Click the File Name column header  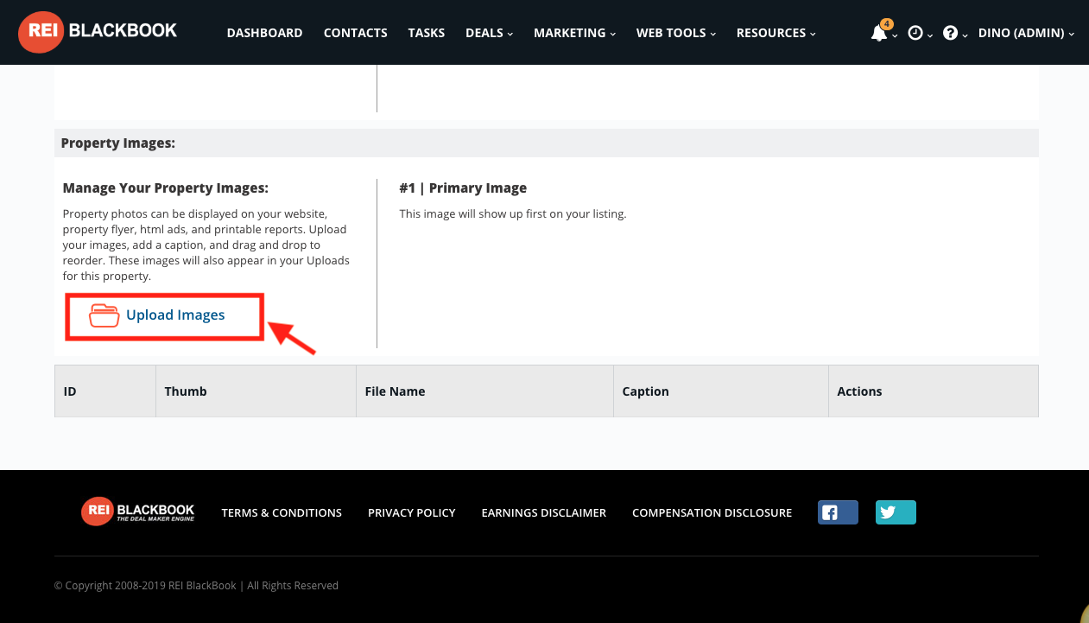point(484,391)
